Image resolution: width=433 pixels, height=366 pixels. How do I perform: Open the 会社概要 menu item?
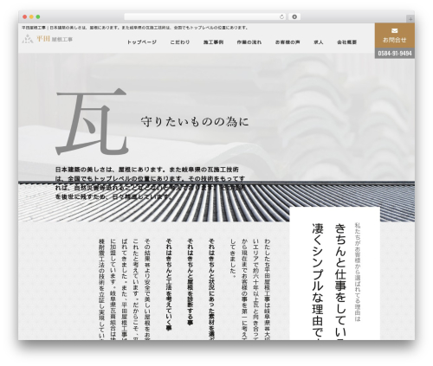click(x=346, y=42)
